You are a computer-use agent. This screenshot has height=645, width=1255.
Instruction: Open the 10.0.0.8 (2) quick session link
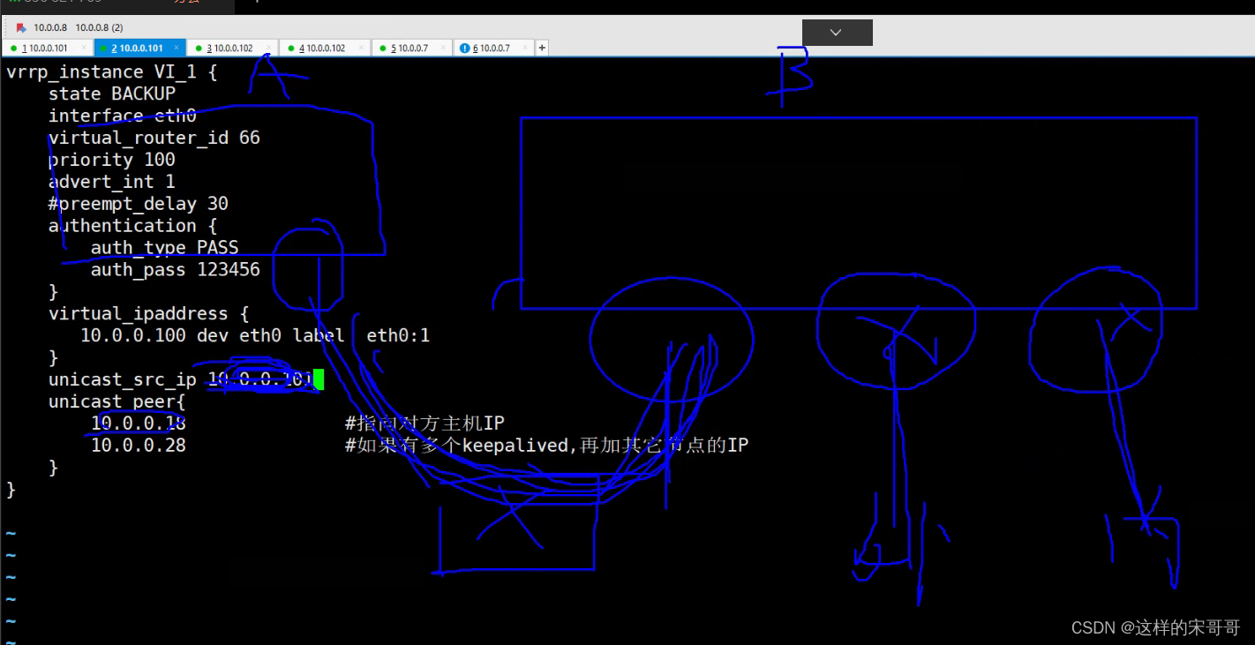click(99, 27)
